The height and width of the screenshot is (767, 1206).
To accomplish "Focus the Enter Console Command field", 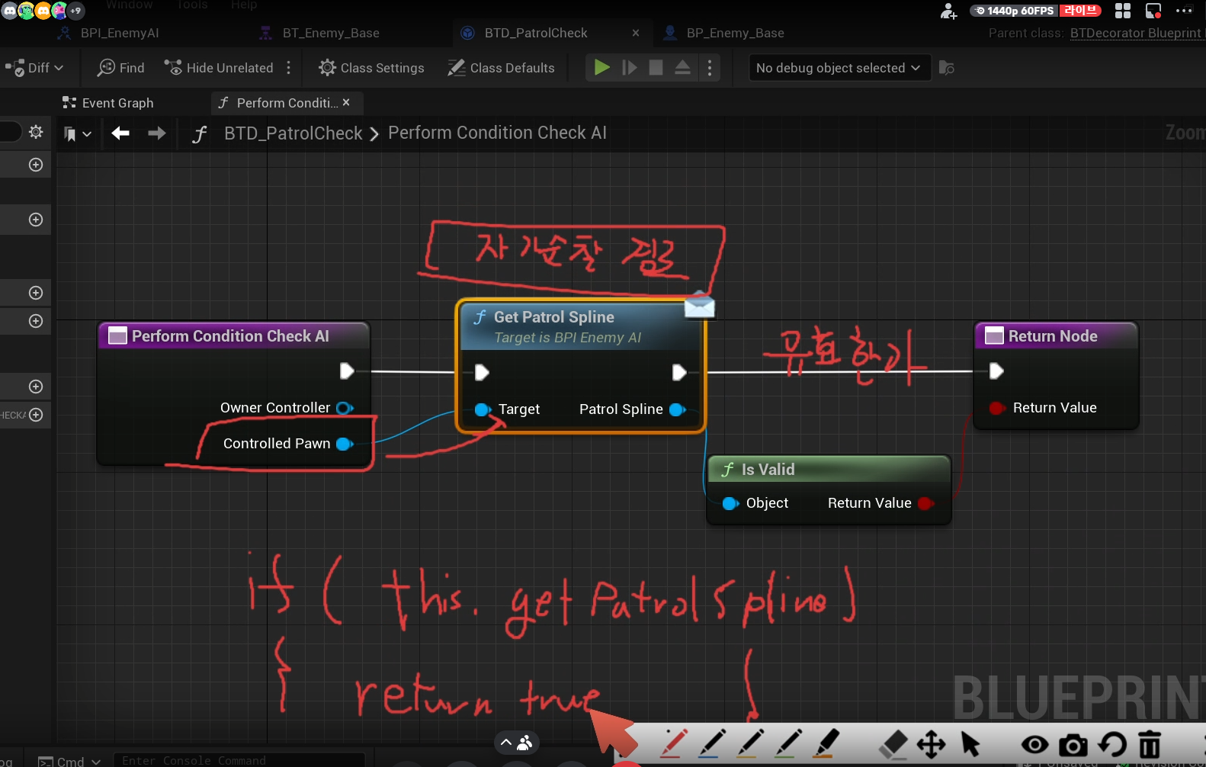I will click(239, 760).
